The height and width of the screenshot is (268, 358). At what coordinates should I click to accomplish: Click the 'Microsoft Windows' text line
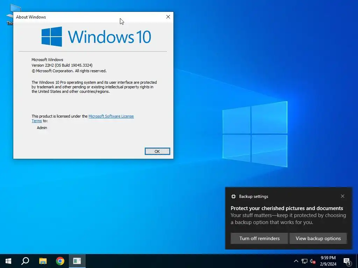coord(47,60)
